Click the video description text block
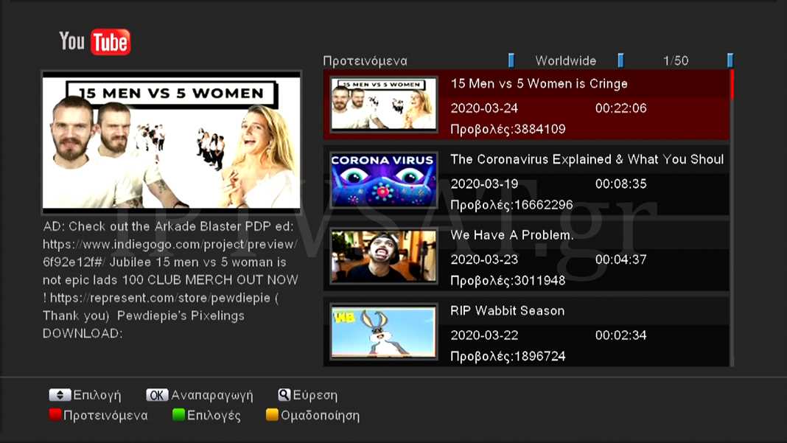The width and height of the screenshot is (787, 443). 171,280
